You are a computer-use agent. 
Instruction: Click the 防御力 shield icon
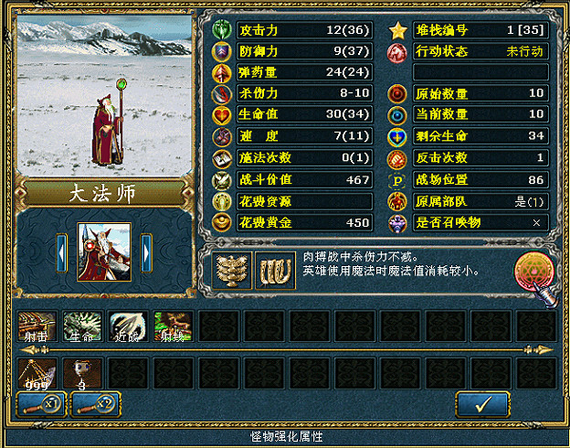tap(221, 51)
